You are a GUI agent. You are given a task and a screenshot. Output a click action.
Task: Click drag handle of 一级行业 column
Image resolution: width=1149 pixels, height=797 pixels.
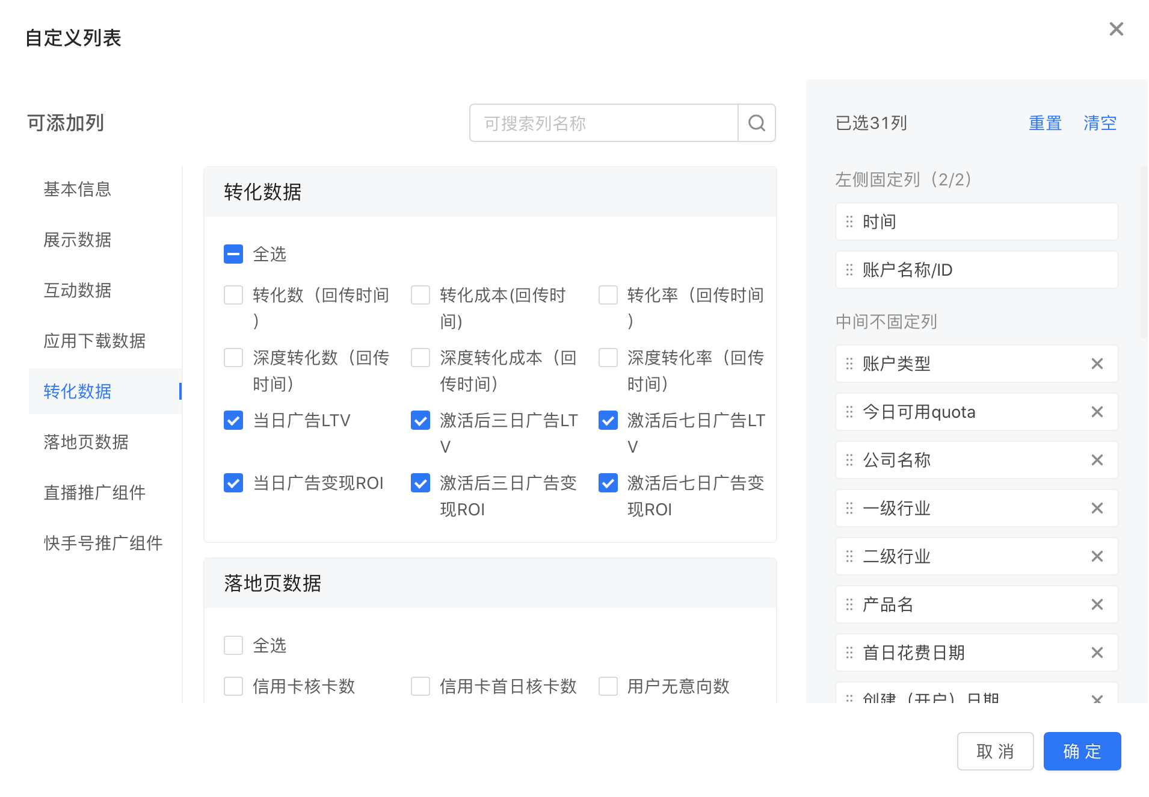(x=849, y=508)
